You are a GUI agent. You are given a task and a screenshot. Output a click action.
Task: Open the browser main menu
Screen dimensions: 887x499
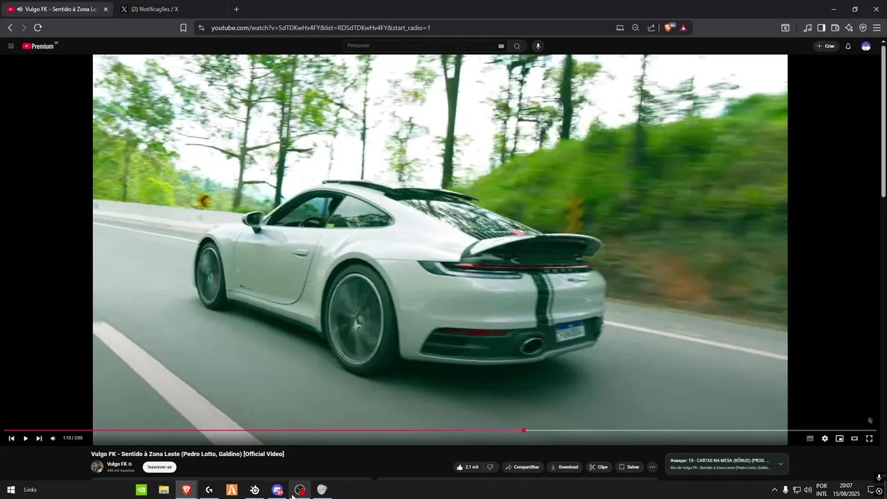(x=877, y=28)
